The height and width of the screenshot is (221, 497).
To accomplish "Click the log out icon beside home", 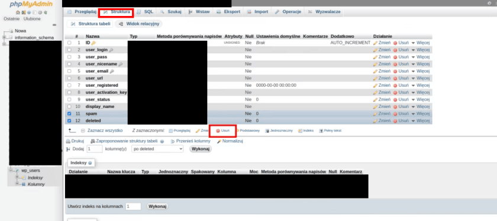I will coord(24,12).
